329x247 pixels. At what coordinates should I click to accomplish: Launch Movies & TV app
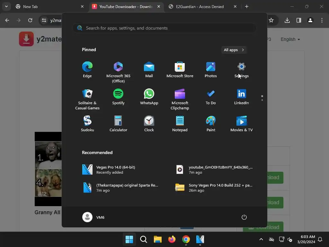coord(242,124)
